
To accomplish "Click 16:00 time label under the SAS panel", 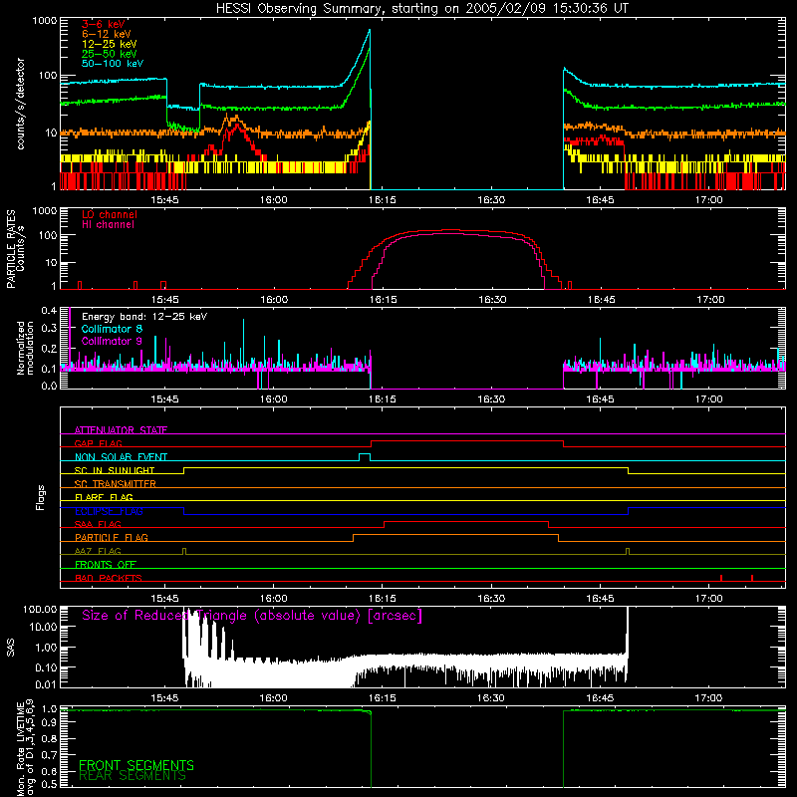I will pyautogui.click(x=273, y=698).
